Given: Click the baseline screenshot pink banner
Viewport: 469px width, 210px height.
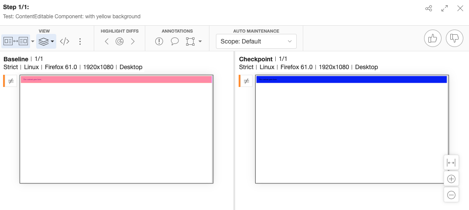Looking at the screenshot, I should [x=116, y=80].
